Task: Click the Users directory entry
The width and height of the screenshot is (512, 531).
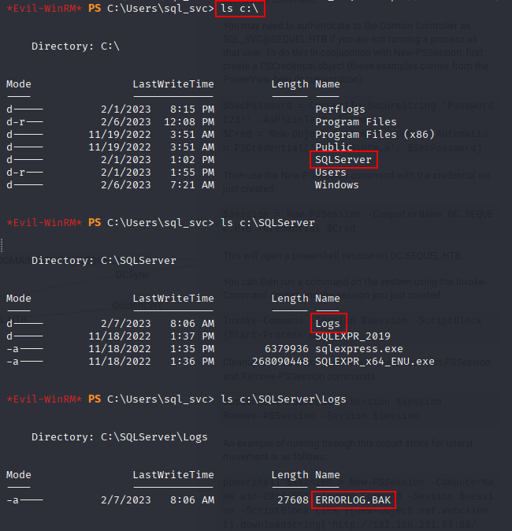Action: click(331, 172)
